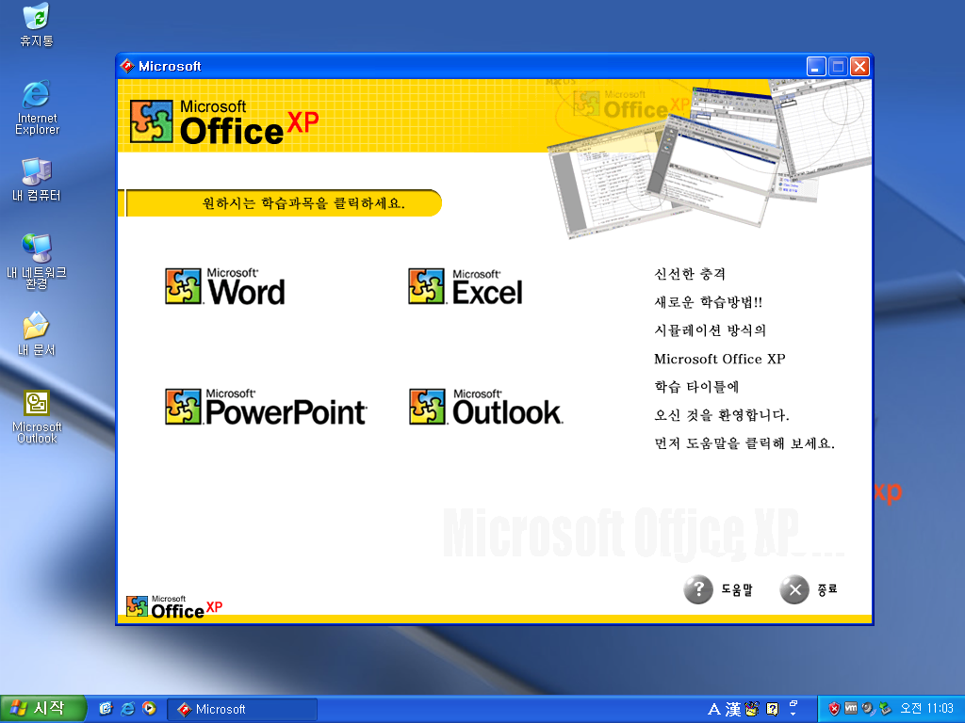The width and height of the screenshot is (965, 723).
Task: Select the 내 컴퓨터 desktop icon
Action: tap(37, 180)
